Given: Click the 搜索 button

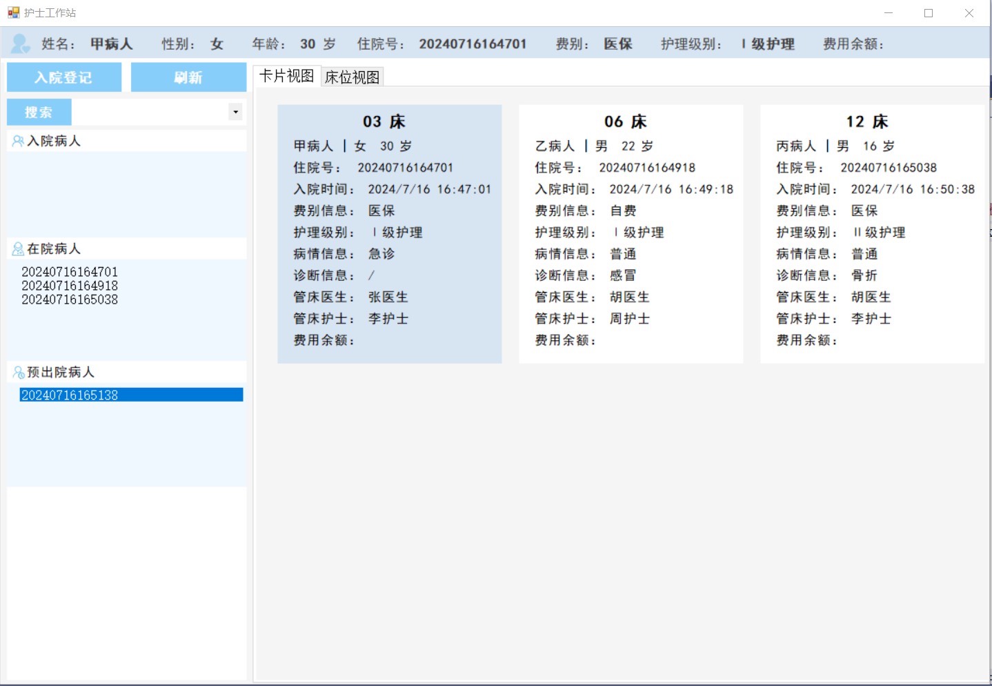Looking at the screenshot, I should [x=39, y=112].
